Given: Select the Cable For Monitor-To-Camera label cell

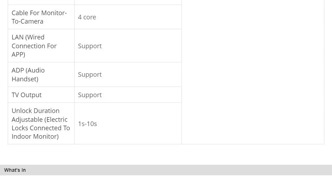Looking at the screenshot, I should tap(41, 17).
